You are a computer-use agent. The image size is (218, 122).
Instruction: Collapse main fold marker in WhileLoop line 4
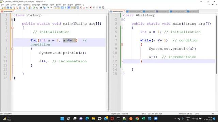coord(122,28)
